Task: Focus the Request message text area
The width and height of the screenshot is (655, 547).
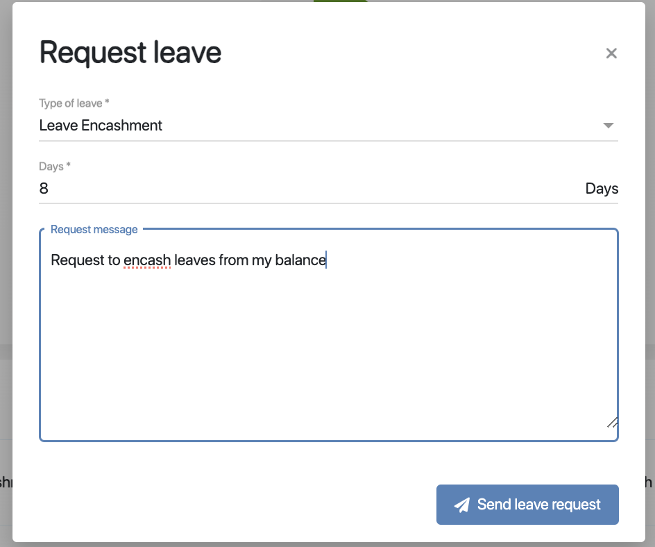Action: click(x=328, y=347)
